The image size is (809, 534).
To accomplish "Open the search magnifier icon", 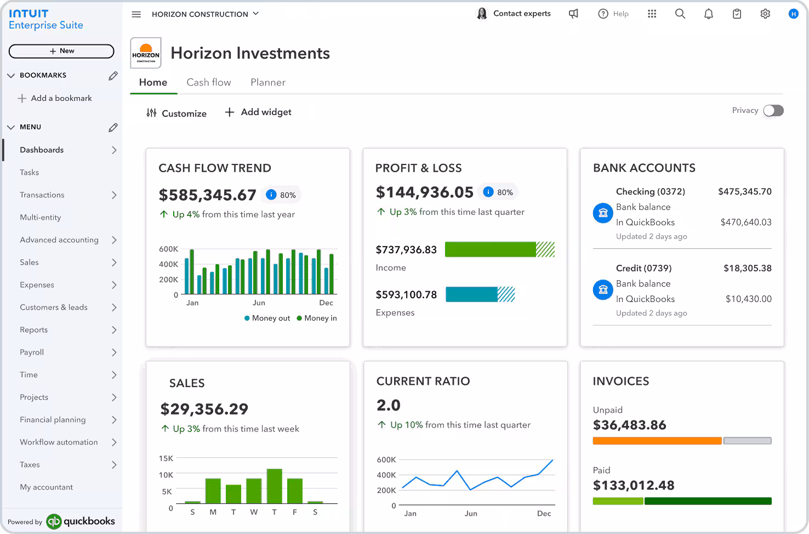I will [680, 14].
